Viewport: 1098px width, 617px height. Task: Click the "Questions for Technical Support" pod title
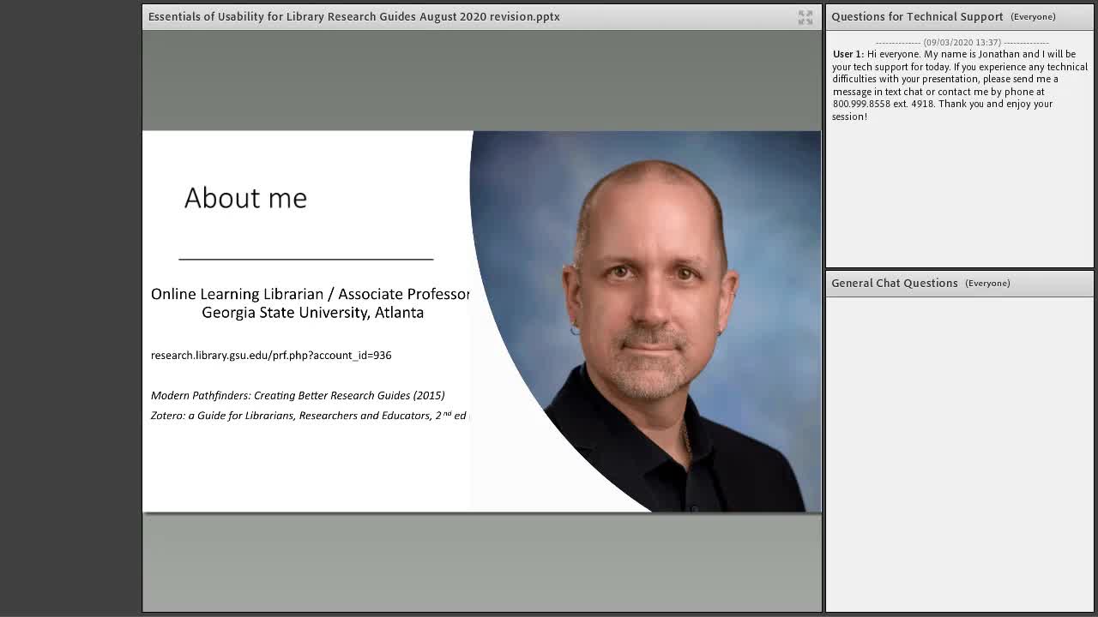(x=917, y=16)
